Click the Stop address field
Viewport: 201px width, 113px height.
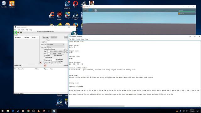tap(56, 53)
